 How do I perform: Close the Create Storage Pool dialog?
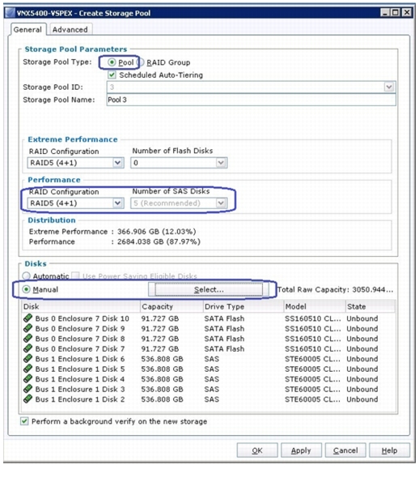pos(407,12)
